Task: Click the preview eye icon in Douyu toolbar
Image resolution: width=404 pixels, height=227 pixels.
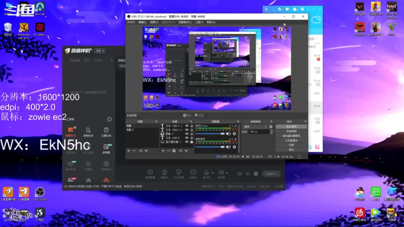Action: click(x=247, y=174)
